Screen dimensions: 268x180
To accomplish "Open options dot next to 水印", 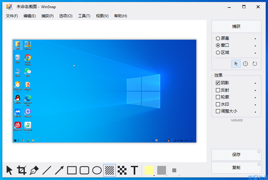I will pyautogui.click(x=255, y=105).
